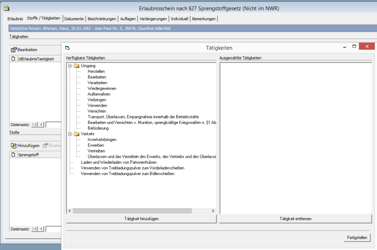Click the main window lock icon

tap(6, 8)
